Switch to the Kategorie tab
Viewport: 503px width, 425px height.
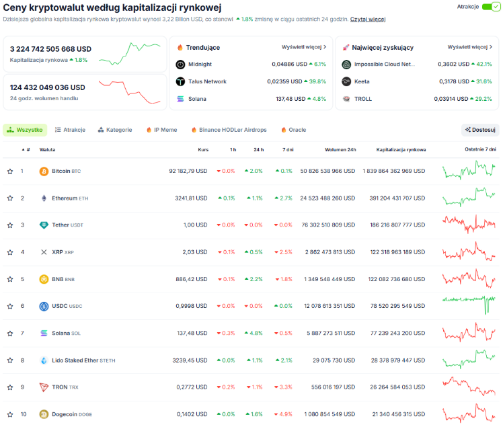[114, 130]
